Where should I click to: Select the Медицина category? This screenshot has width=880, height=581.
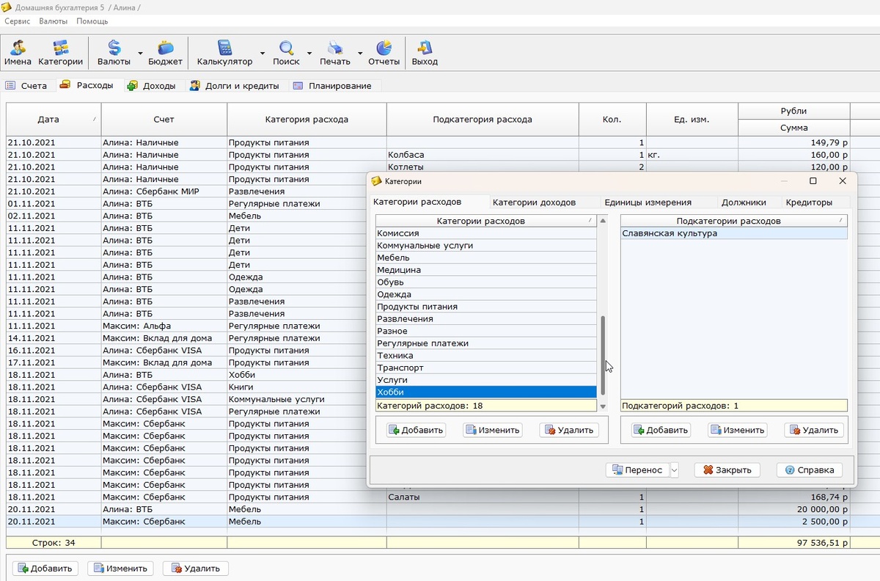[x=485, y=270]
